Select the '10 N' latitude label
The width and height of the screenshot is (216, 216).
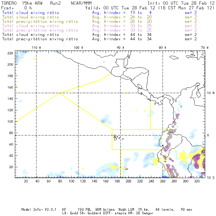click(x=211, y=93)
